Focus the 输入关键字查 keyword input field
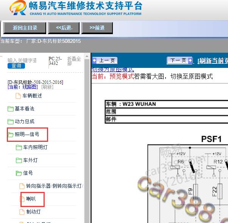Screen dimensions: 228x223 pos(22,60)
